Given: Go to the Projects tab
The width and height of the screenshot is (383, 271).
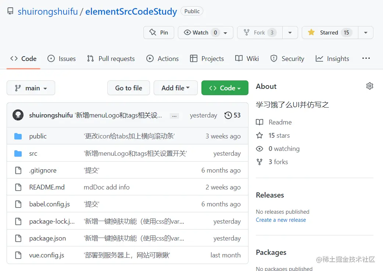Looking at the screenshot, I should point(207,58).
